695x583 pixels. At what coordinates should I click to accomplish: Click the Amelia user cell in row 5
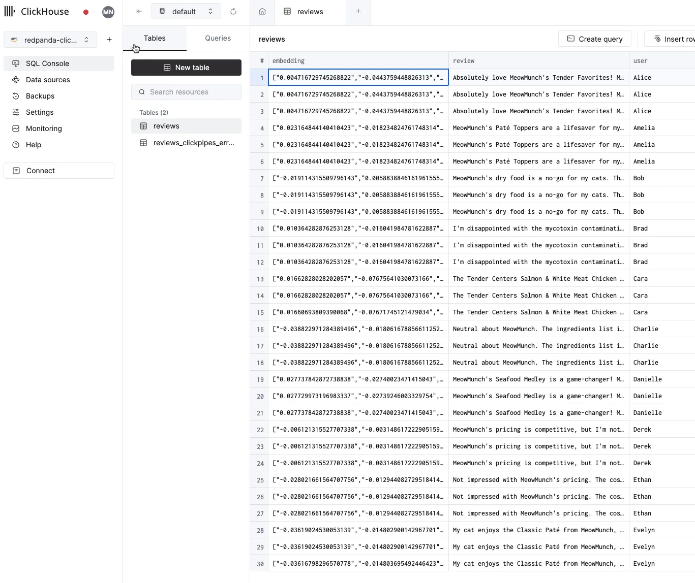[x=662, y=145]
